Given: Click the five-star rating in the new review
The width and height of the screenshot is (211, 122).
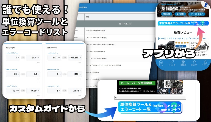Looking at the screenshot, I should (182, 43).
